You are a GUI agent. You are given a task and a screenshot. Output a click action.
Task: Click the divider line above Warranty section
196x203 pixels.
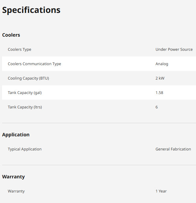tap(98, 165)
